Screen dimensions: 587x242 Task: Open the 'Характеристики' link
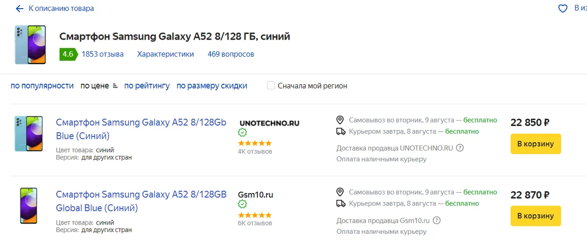click(165, 54)
